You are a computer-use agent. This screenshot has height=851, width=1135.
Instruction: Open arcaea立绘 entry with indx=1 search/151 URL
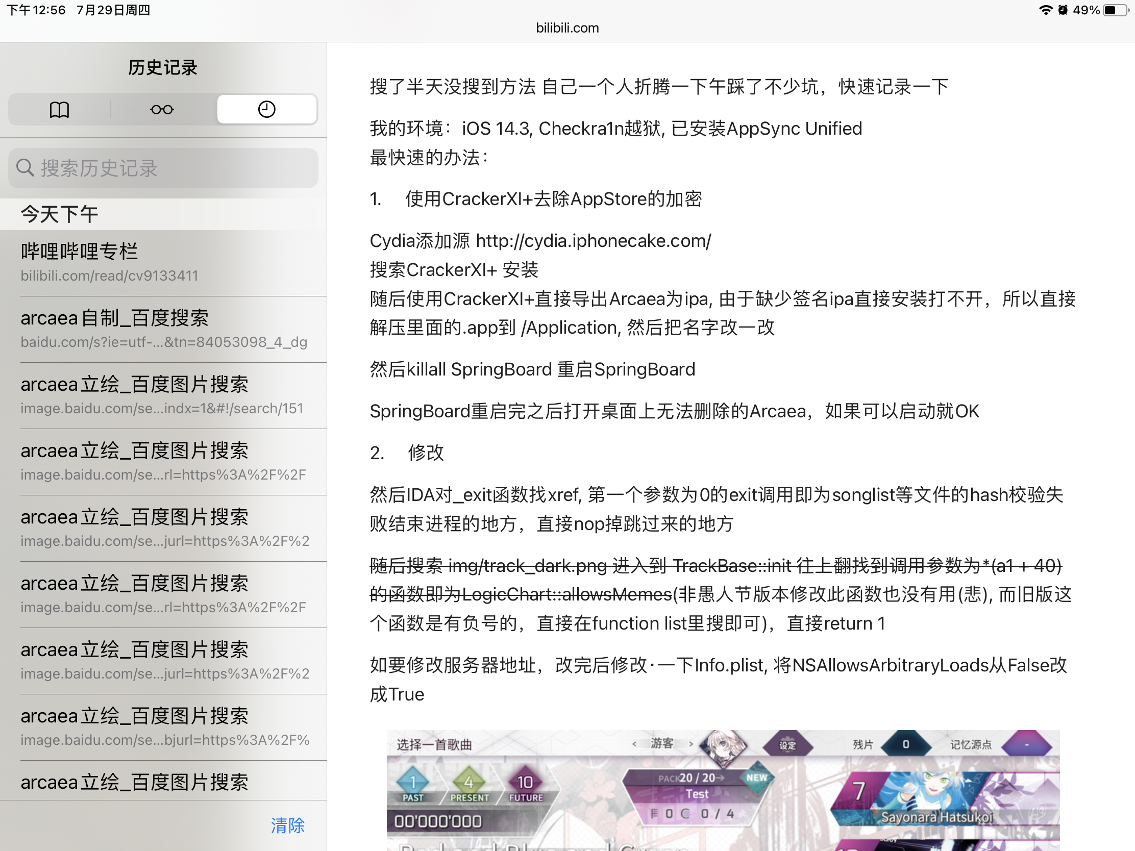coord(163,395)
